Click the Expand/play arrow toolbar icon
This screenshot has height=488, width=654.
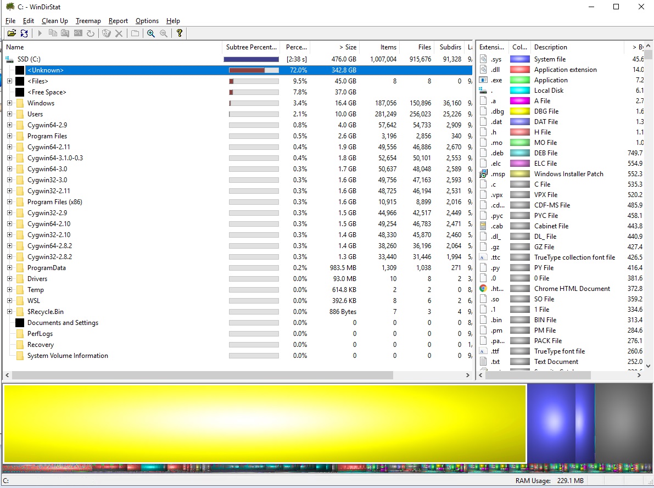[x=40, y=33]
